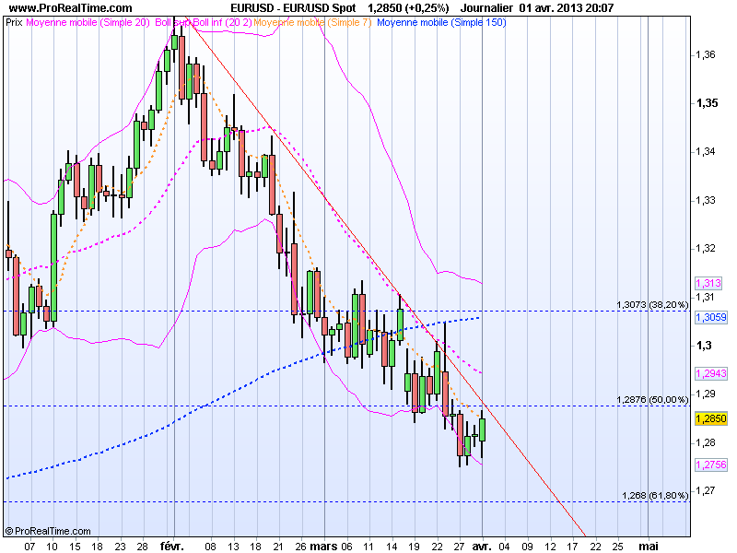Select the Boll inf (20 2) legend
The height and width of the screenshot is (553, 737).
pos(221,22)
